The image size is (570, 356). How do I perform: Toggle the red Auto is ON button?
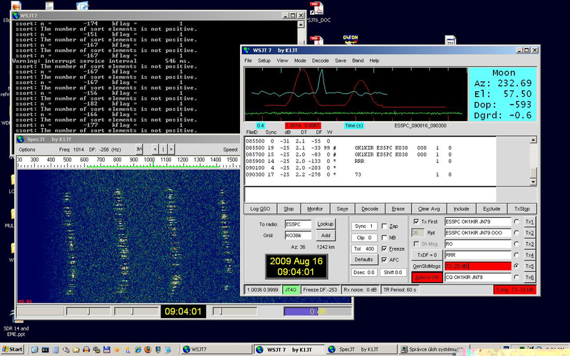click(x=427, y=278)
